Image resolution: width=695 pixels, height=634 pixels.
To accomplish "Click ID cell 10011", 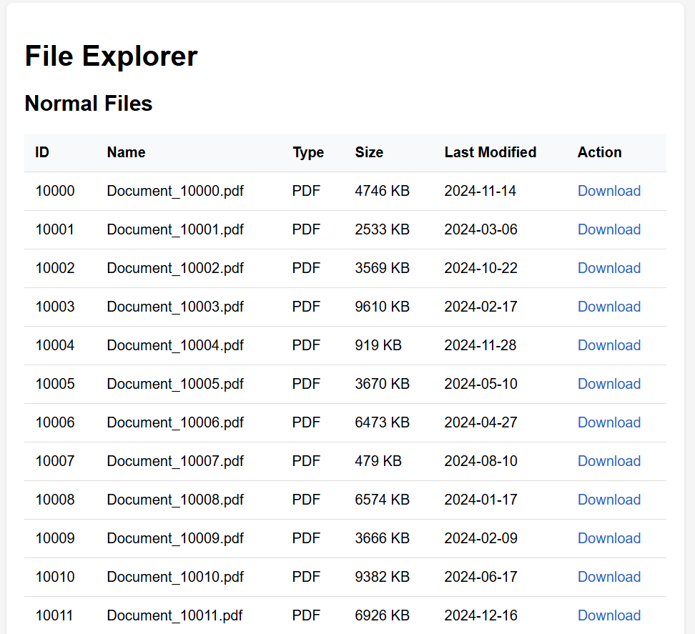I will (x=54, y=615).
